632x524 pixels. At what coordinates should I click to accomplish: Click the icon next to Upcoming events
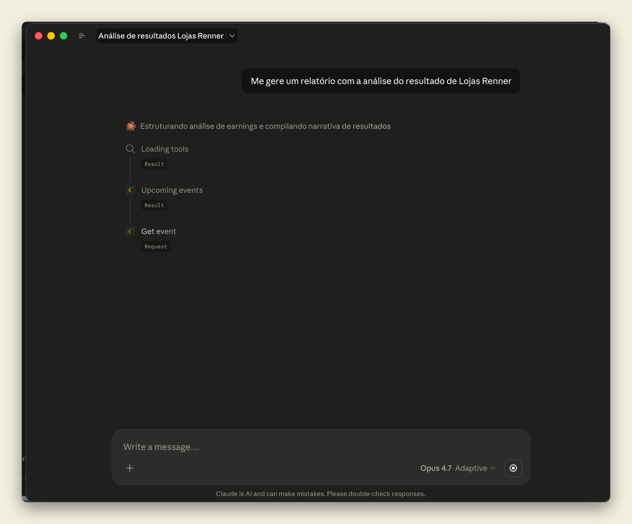point(130,190)
